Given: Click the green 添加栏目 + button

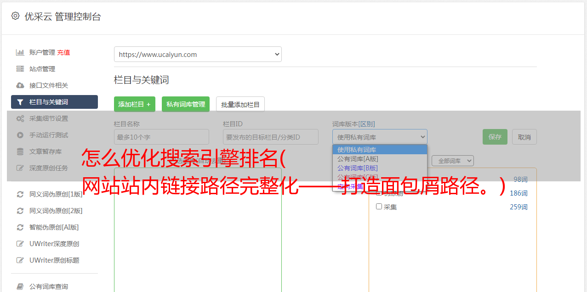Looking at the screenshot, I should (x=135, y=104).
